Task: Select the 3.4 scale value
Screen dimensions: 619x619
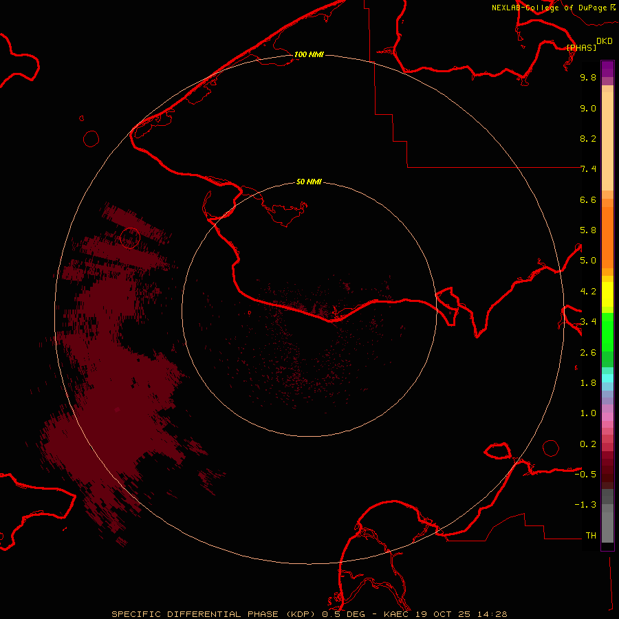Action: 588,322
